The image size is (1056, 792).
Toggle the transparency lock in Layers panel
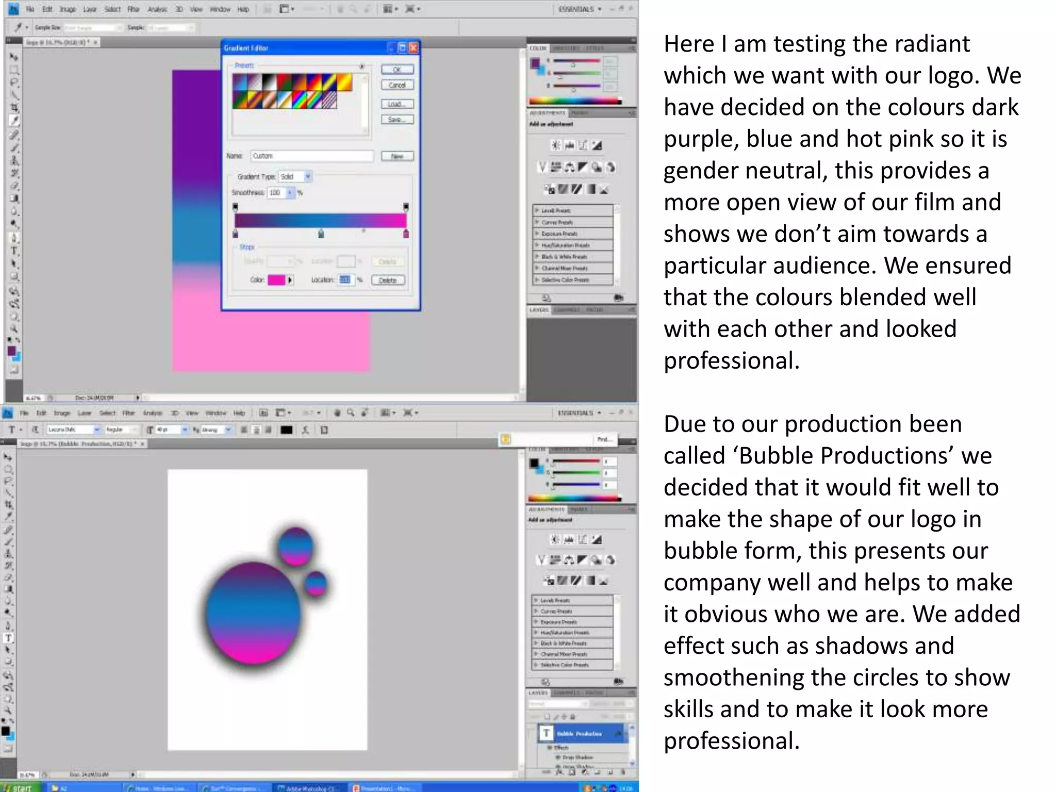point(548,717)
